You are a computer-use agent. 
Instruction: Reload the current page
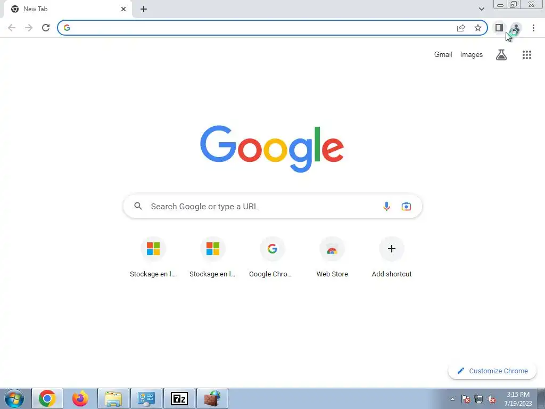[x=46, y=28]
